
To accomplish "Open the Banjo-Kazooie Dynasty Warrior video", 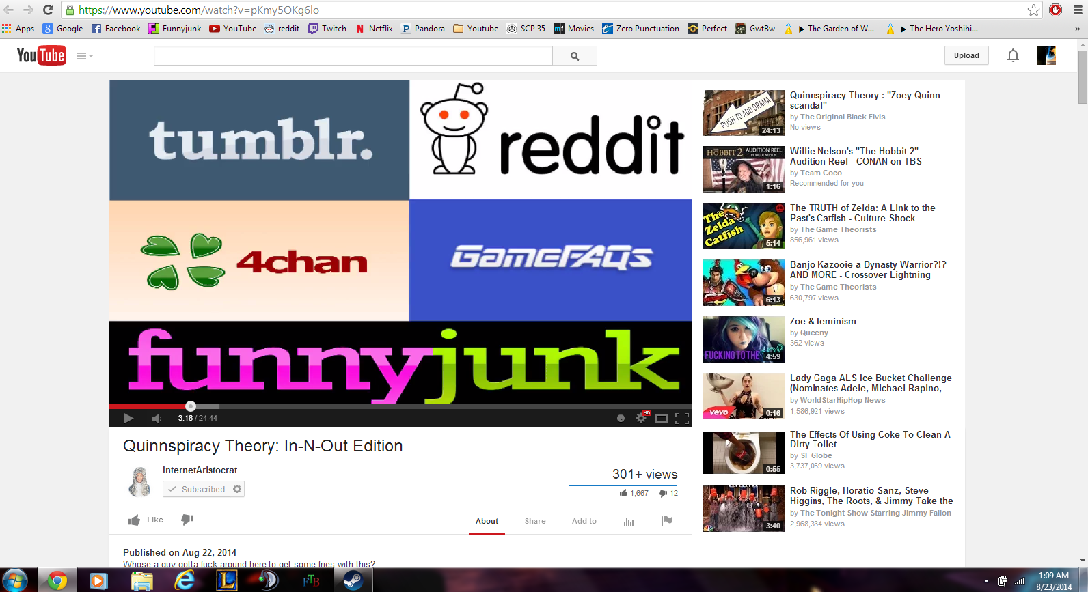I will [x=868, y=270].
